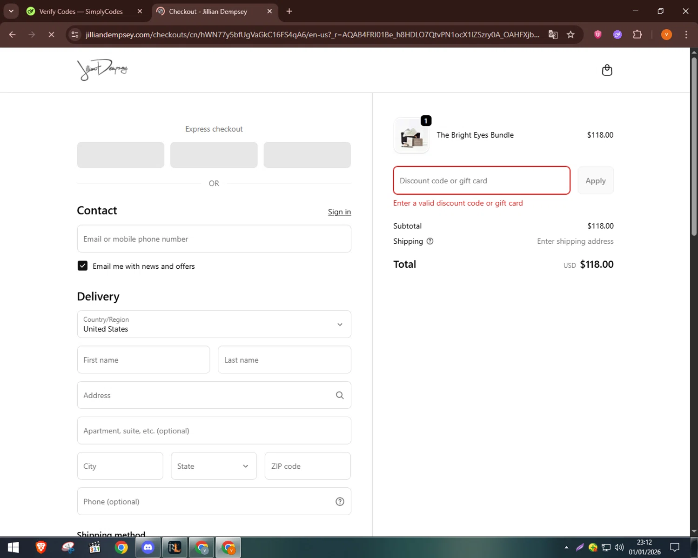Click the network tray icon
This screenshot has width=698, height=558.
click(x=606, y=547)
